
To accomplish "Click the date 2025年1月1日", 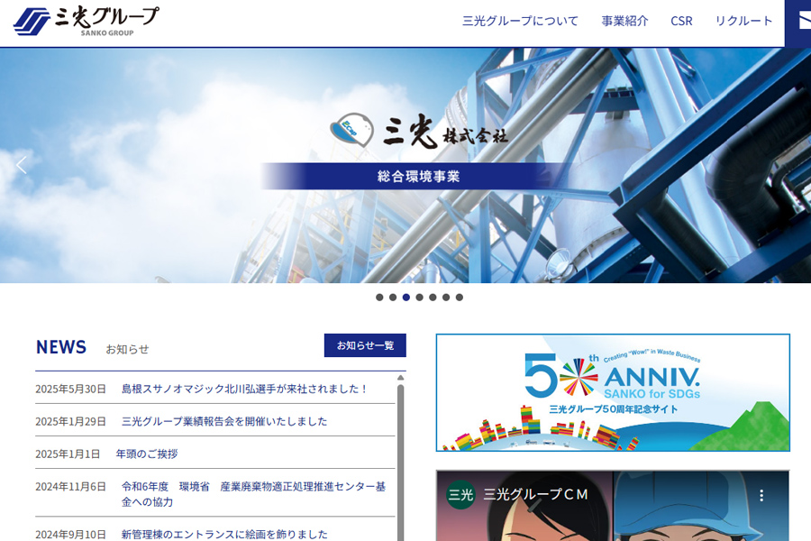I will 68,454.
